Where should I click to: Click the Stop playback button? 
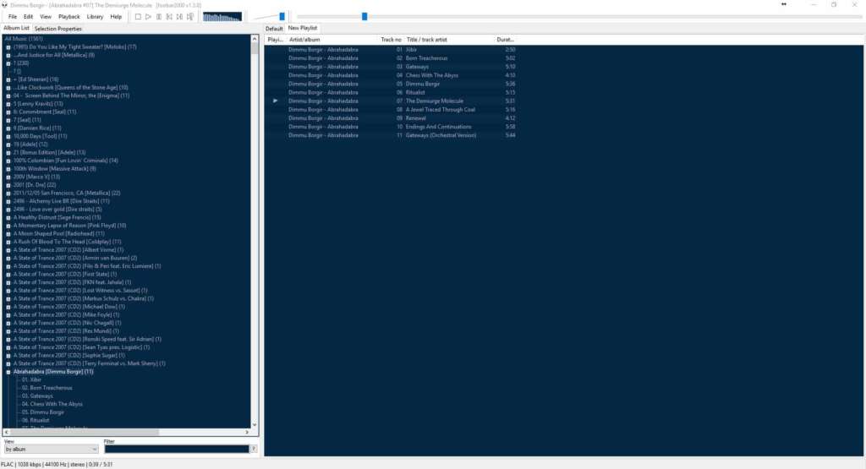tap(138, 17)
